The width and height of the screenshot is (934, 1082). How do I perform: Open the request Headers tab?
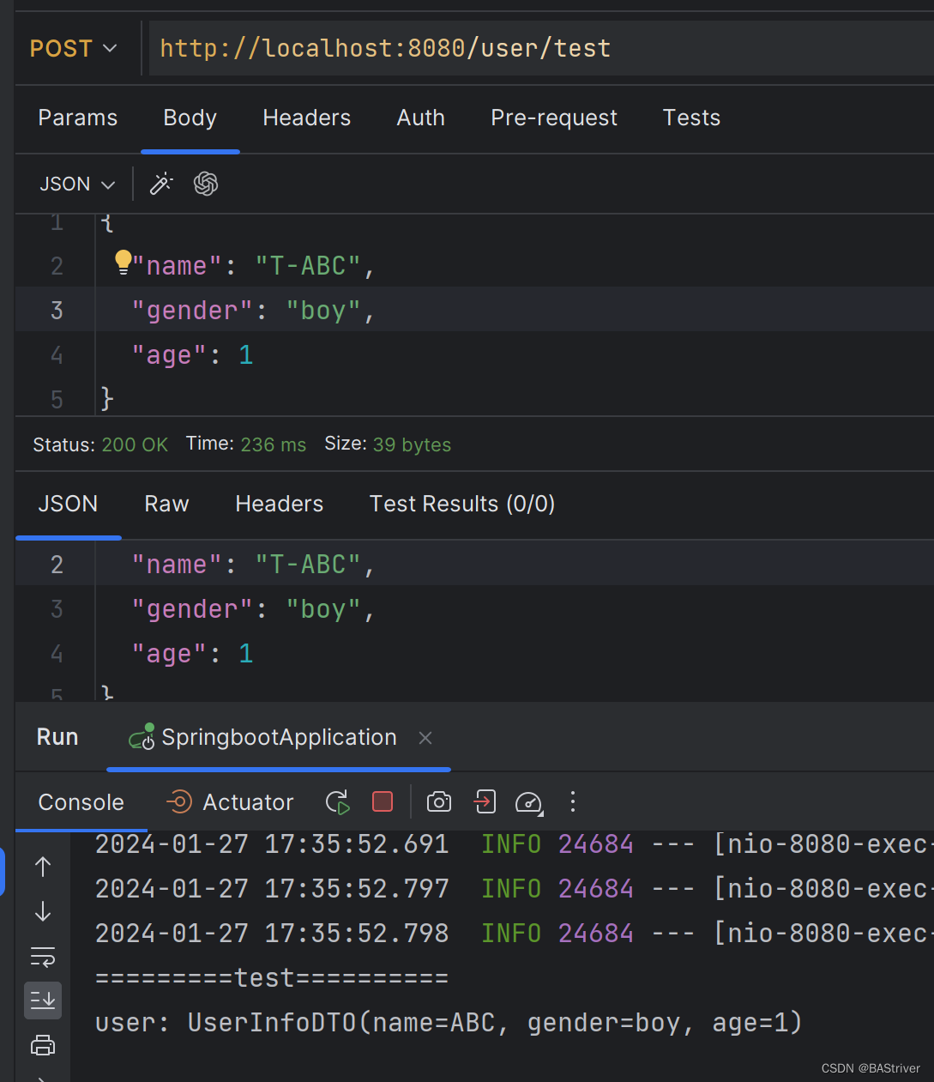[307, 118]
